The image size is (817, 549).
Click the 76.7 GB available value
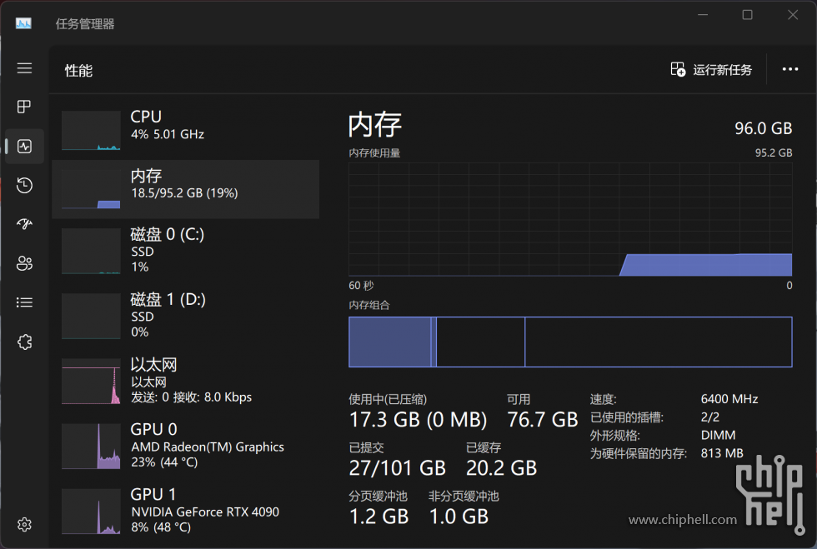point(543,420)
